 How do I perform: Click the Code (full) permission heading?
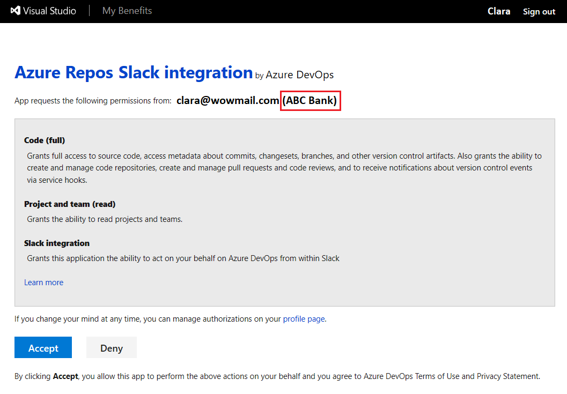(x=45, y=140)
